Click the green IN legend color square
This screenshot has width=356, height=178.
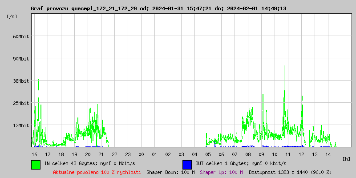click(36, 164)
